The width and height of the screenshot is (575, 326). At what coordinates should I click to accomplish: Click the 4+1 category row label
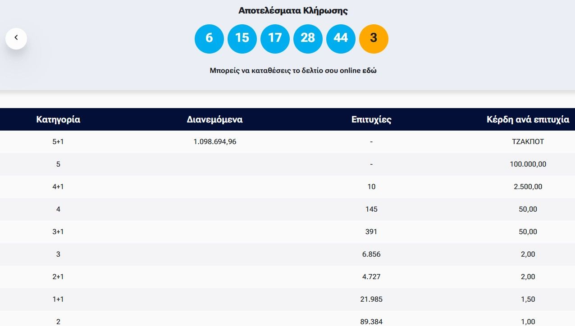58,187
